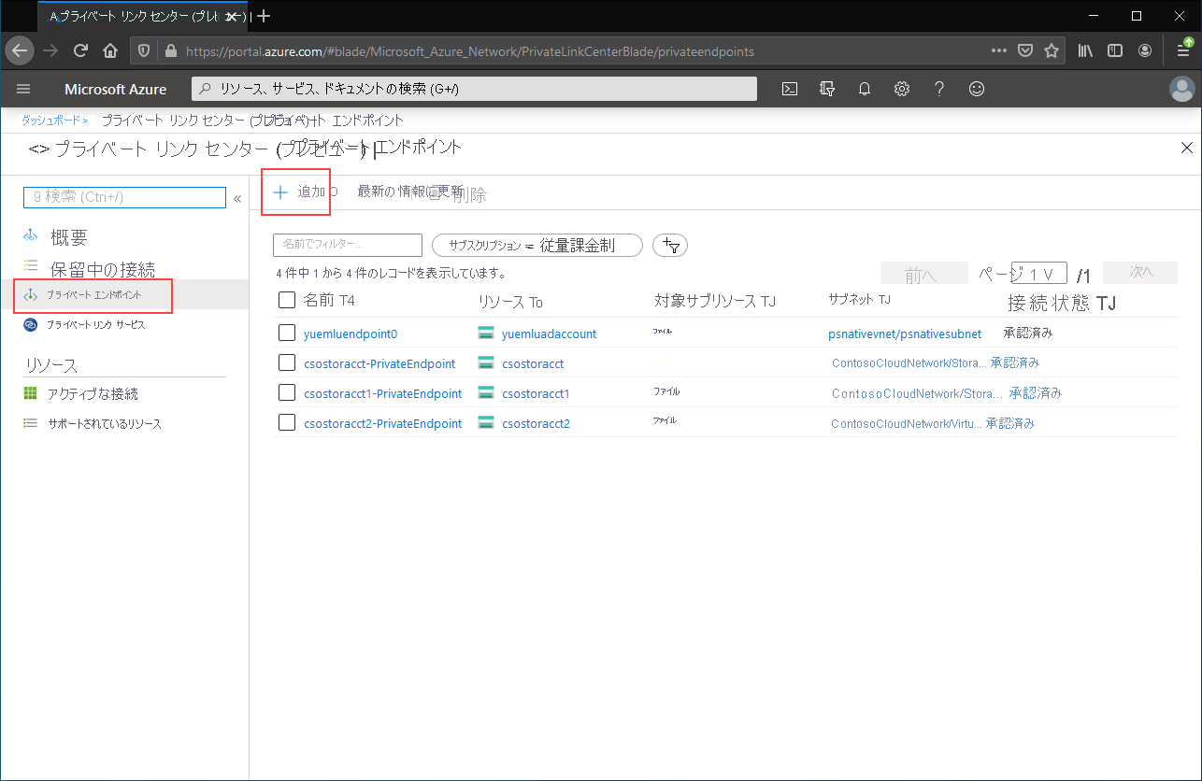1202x781 pixels.
Task: Sort by the サブネット column header
Action: pos(859,299)
